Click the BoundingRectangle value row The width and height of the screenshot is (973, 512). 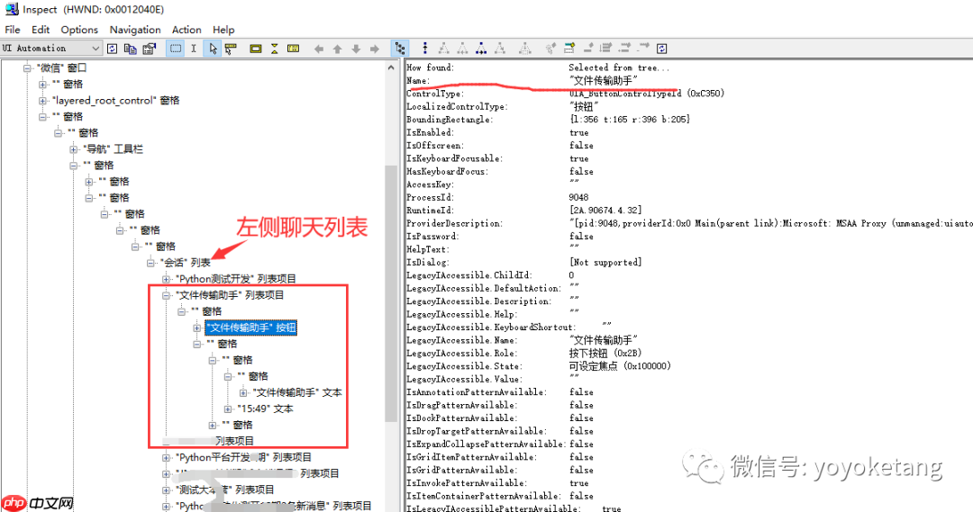click(630, 120)
